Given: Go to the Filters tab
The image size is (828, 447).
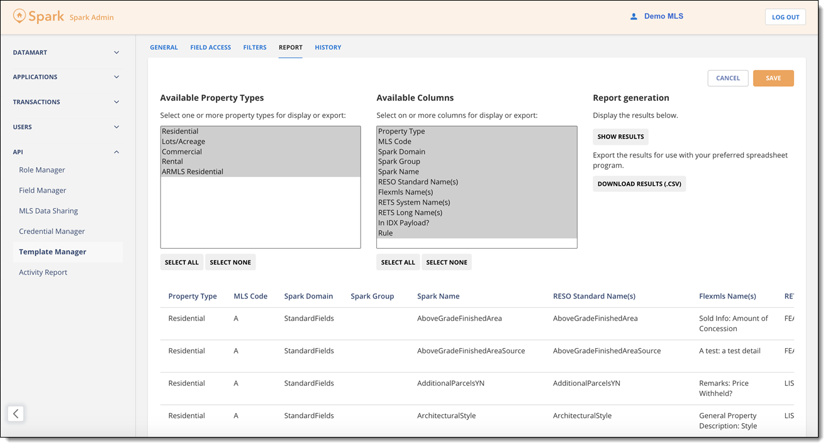Looking at the screenshot, I should pos(255,47).
